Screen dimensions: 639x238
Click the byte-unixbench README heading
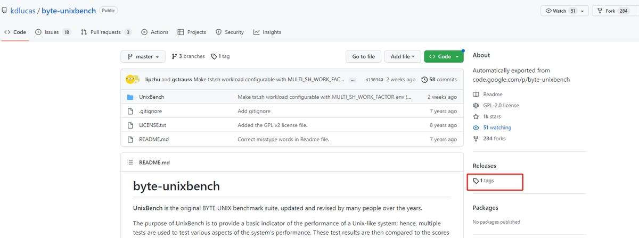click(x=176, y=186)
